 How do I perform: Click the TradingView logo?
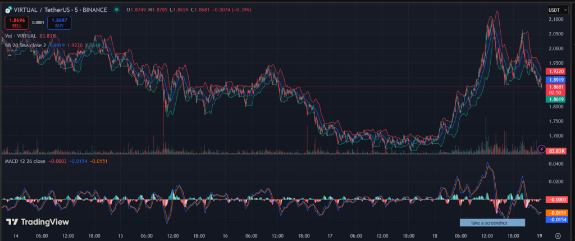[37, 222]
